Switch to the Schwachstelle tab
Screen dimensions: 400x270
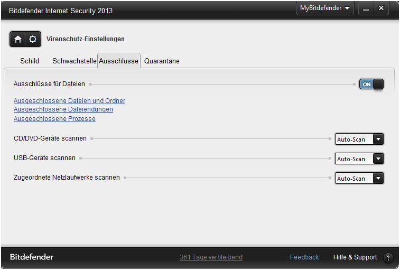coord(74,61)
